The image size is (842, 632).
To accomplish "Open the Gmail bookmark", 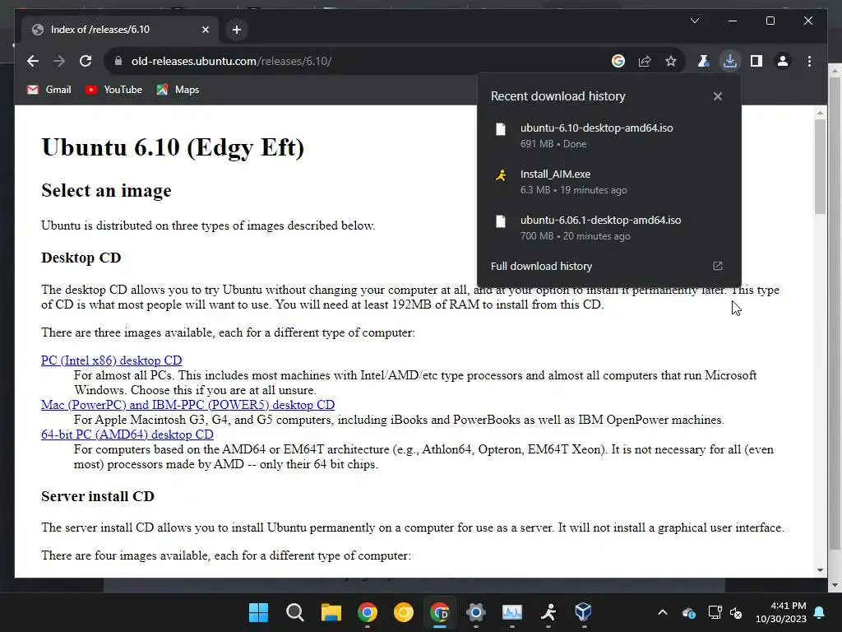I will [49, 90].
